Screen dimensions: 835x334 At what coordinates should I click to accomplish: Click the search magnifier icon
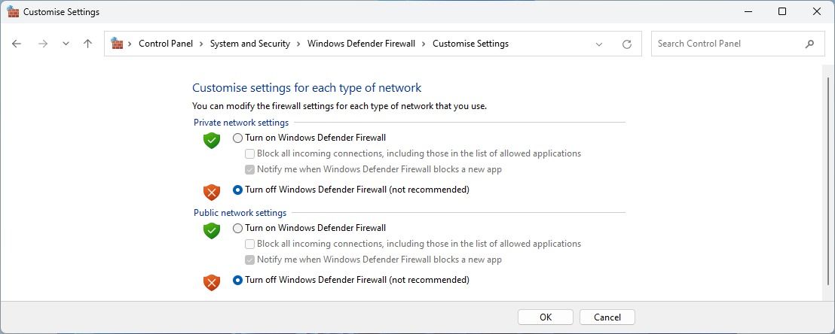[810, 44]
